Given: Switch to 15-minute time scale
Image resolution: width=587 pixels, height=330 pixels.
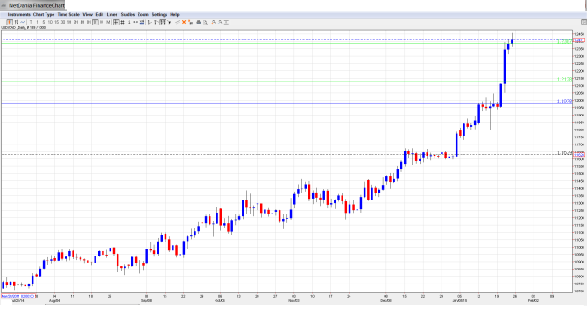Looking at the screenshot, I should (57, 23).
